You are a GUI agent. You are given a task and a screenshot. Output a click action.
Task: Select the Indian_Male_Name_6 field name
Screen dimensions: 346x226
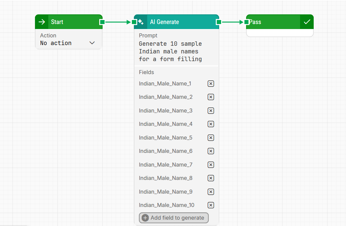pos(166,151)
